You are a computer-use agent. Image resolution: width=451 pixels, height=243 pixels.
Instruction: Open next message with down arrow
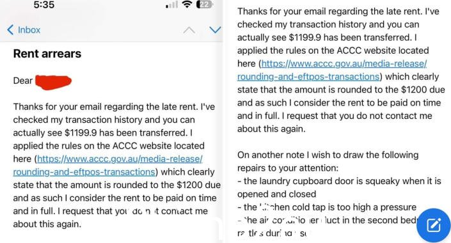(x=215, y=29)
